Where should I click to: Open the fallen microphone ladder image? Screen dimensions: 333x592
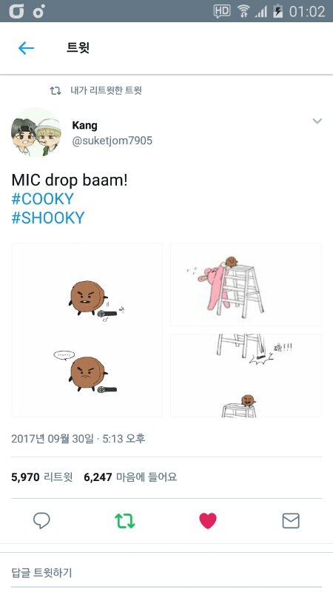246,375
